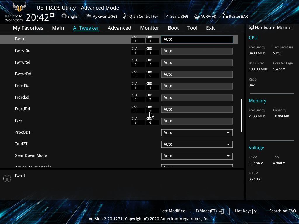This screenshot has width=299, height=224.
Task: Click the ProcODT dropdown arrow
Action: click(x=228, y=133)
